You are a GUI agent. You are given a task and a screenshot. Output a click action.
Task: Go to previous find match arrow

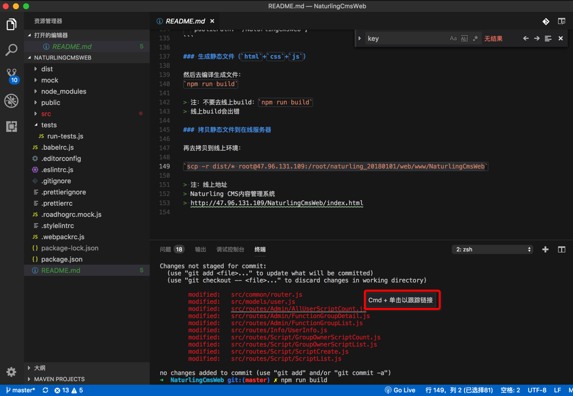pyautogui.click(x=526, y=38)
